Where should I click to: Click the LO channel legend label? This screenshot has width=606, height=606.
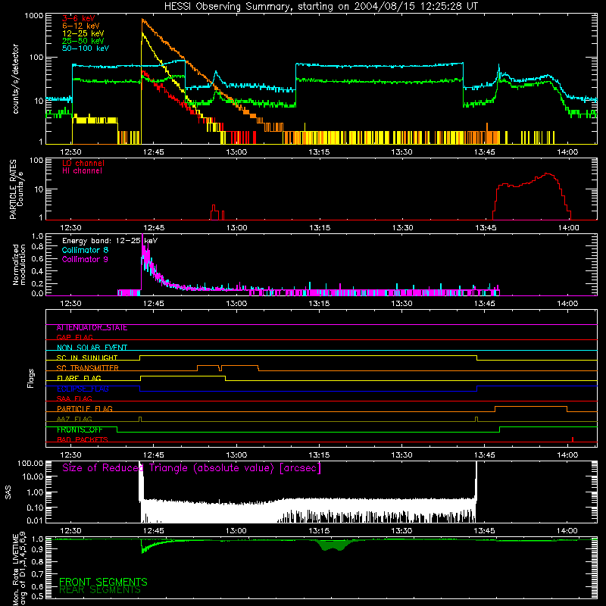[83, 163]
